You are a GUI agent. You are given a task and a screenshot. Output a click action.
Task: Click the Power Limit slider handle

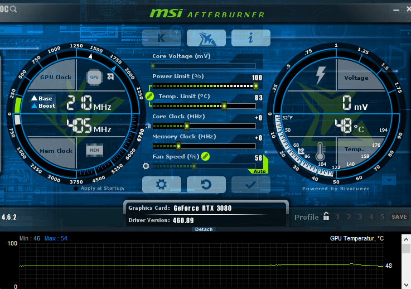point(256,86)
